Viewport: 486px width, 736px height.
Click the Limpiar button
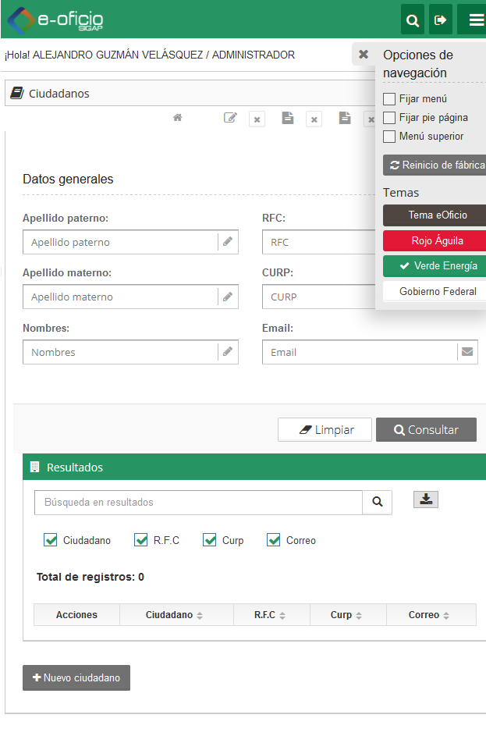coord(325,429)
